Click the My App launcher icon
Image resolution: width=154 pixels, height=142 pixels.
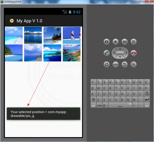[x=12, y=21]
